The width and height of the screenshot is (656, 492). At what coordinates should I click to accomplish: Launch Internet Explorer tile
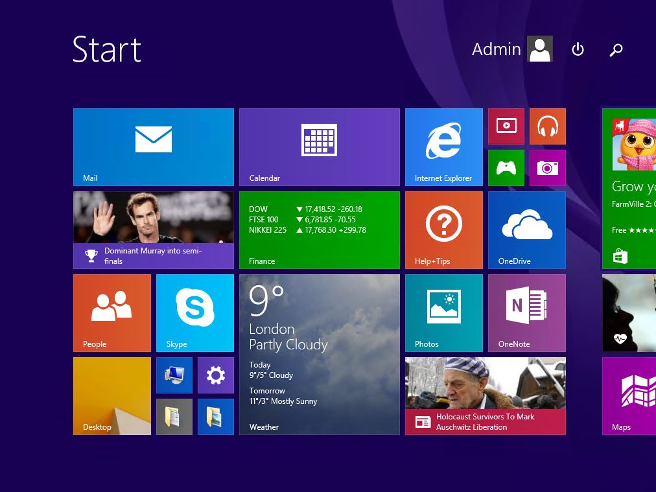click(444, 147)
